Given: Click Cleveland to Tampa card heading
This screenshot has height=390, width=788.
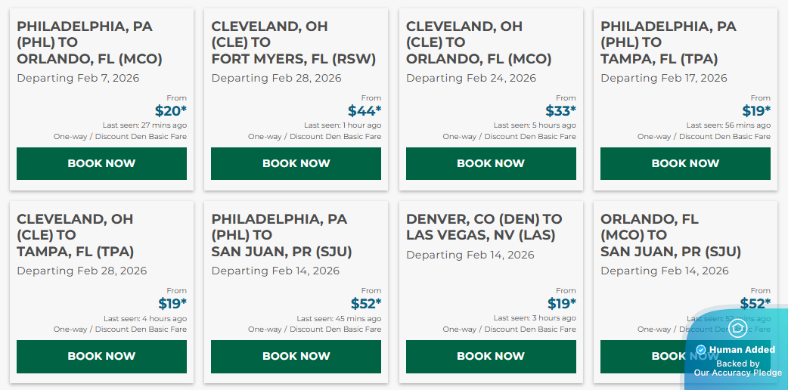Looking at the screenshot, I should click(75, 235).
